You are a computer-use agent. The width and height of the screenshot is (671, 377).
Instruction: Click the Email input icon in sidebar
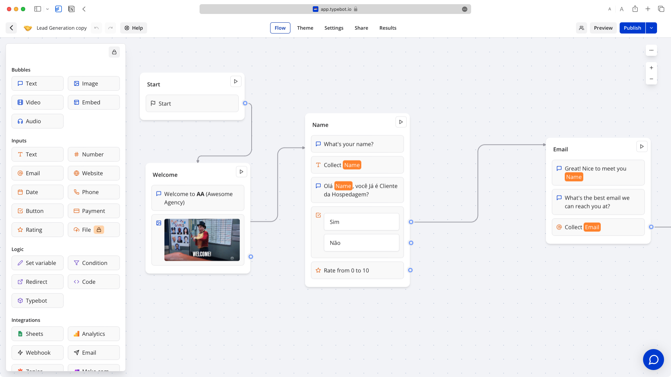click(20, 173)
